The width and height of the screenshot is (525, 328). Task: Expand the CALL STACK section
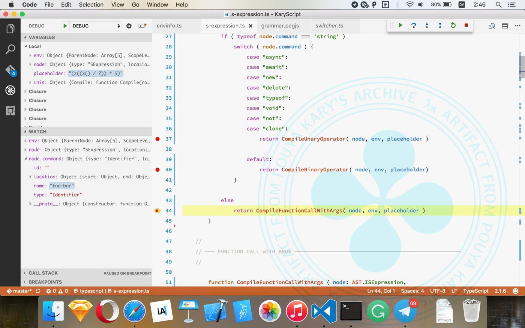point(43,273)
